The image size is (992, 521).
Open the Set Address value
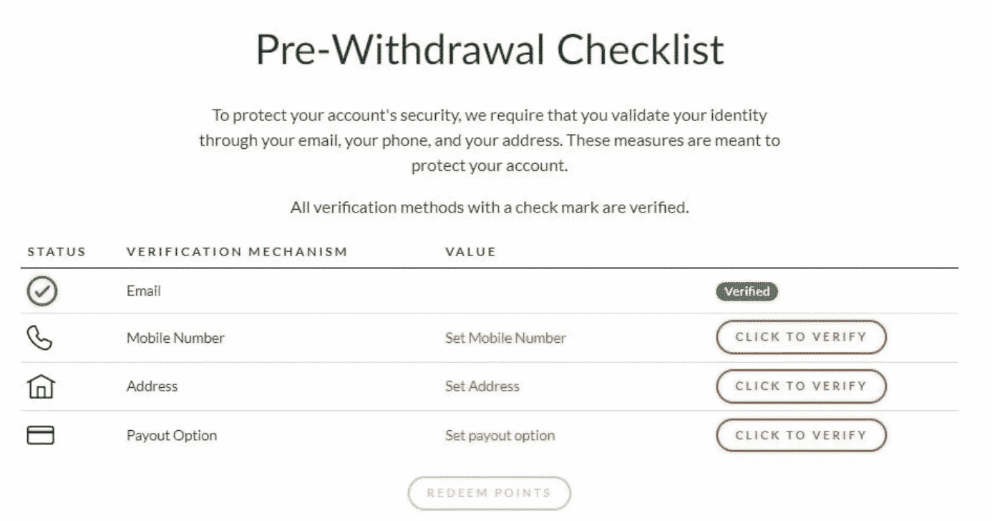482,386
